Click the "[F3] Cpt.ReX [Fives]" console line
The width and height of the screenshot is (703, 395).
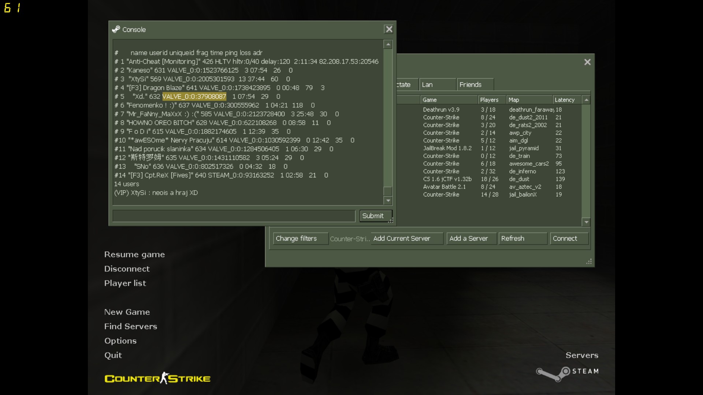pos(221,175)
